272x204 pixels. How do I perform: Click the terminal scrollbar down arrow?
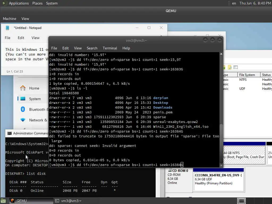(221, 165)
